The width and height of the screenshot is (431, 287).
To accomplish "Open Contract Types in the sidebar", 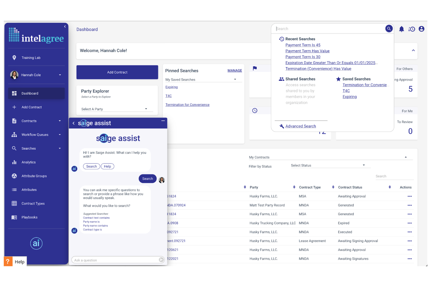I will coord(33,204).
